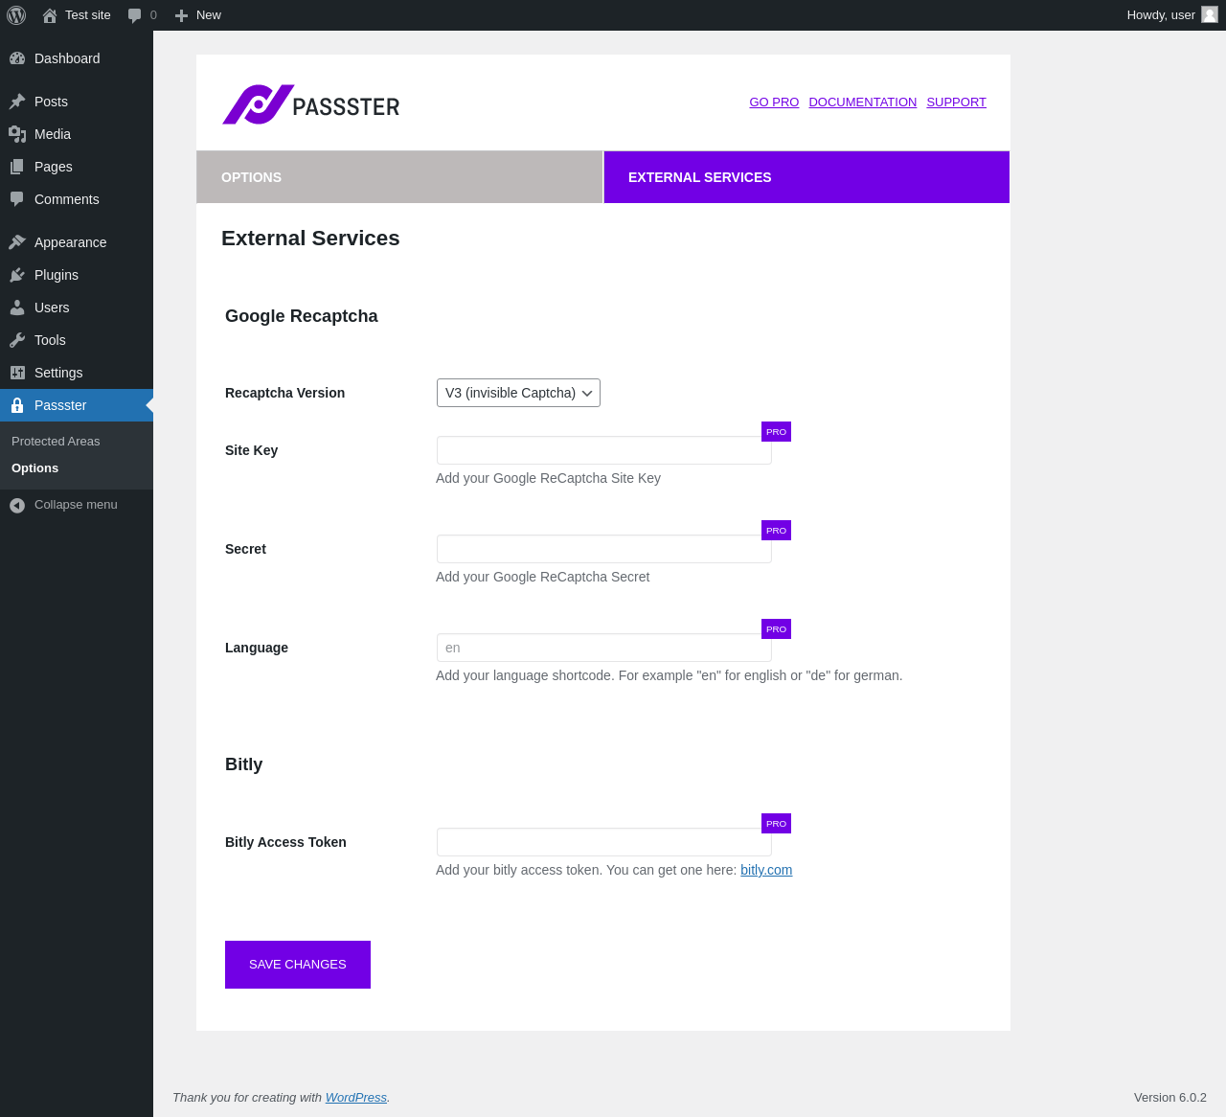Open Protected Areas submenu item
1226x1117 pixels.
tap(56, 442)
